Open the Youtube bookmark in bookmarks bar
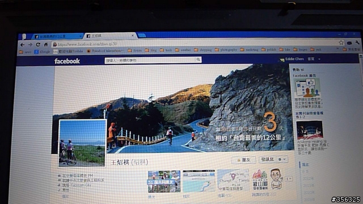 pos(68,52)
